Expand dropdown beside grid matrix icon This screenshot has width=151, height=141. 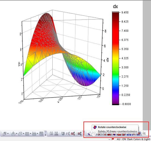[x=30, y=134]
